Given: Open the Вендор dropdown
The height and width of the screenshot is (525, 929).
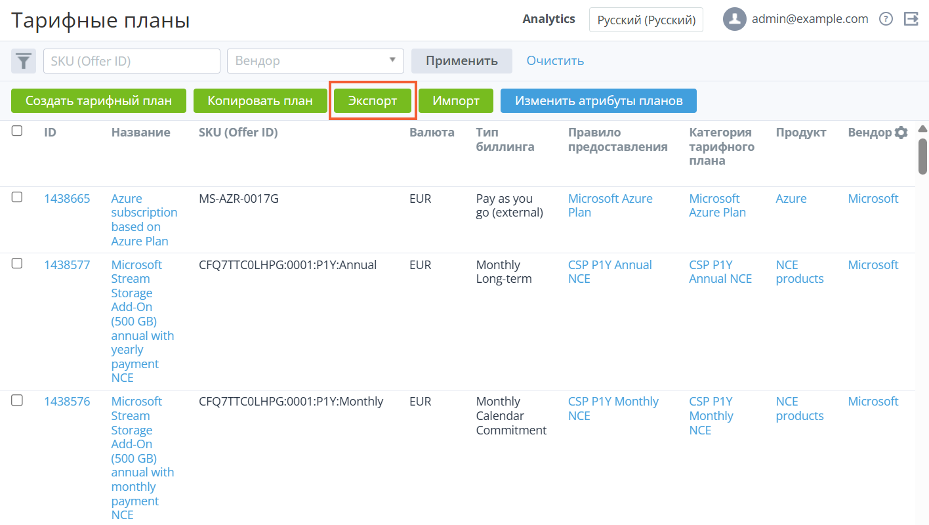Looking at the screenshot, I should tap(316, 61).
